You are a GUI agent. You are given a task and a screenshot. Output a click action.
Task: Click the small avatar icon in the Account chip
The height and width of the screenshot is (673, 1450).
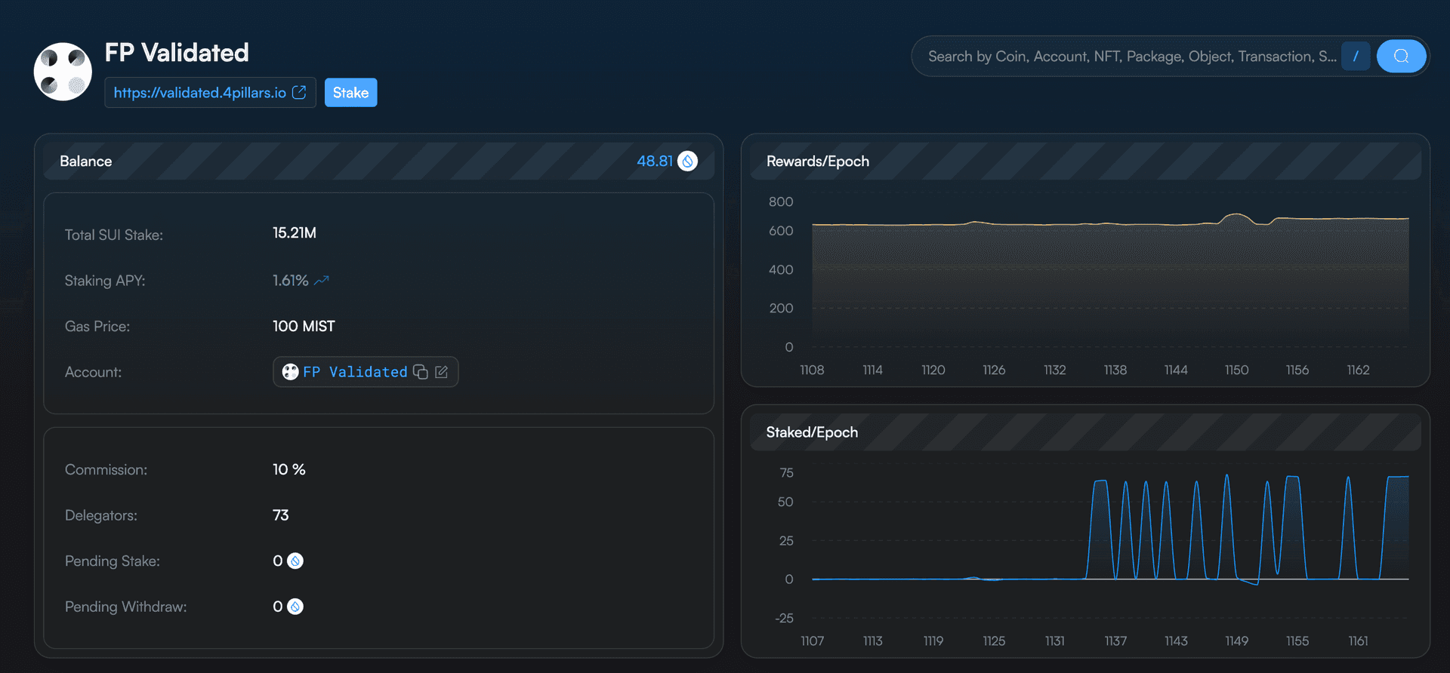pyautogui.click(x=290, y=372)
